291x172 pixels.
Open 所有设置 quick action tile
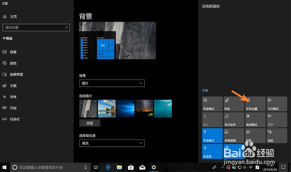coord(255,104)
